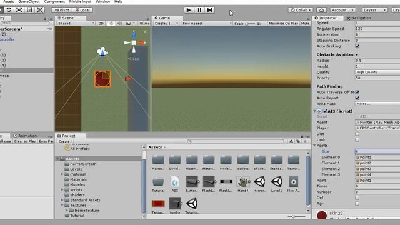Collapse the Textures folder
The image size is (400, 225).
pos(62,205)
